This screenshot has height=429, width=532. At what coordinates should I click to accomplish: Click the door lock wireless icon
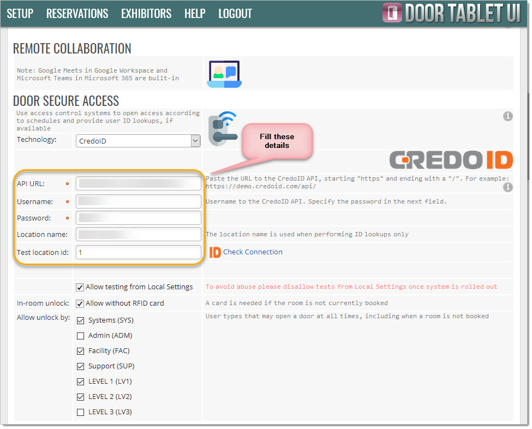click(223, 129)
